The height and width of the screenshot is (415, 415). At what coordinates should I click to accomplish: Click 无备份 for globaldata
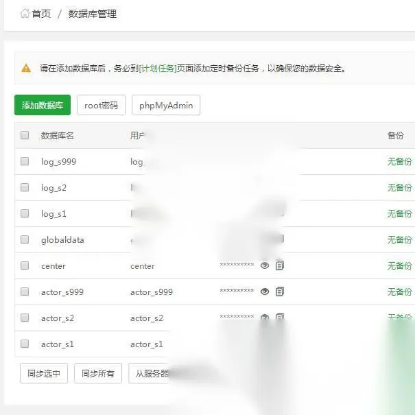(x=400, y=240)
